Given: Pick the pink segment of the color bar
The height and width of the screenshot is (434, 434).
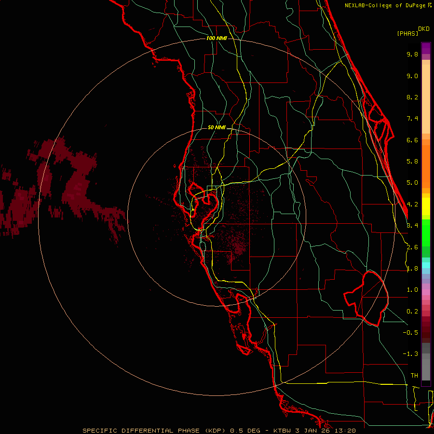Looking at the screenshot, I should pos(426,292).
